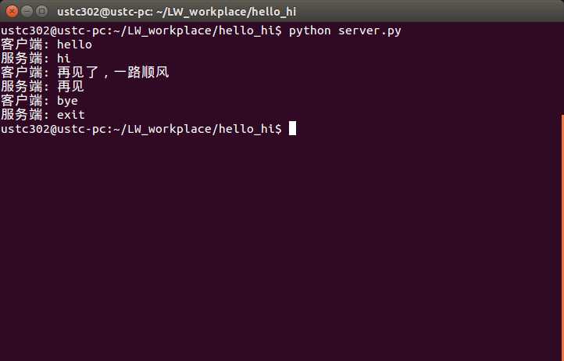Image resolution: width=564 pixels, height=361 pixels.
Task: Click the last prompt path hello_hi$
Action: pyautogui.click(x=250, y=129)
